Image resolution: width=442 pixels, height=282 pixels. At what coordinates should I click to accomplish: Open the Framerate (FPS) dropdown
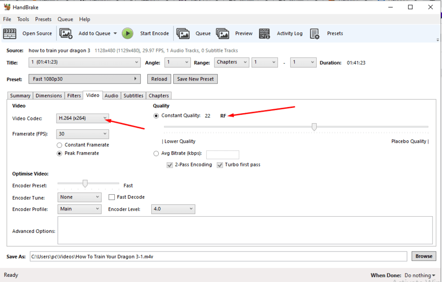click(82, 134)
